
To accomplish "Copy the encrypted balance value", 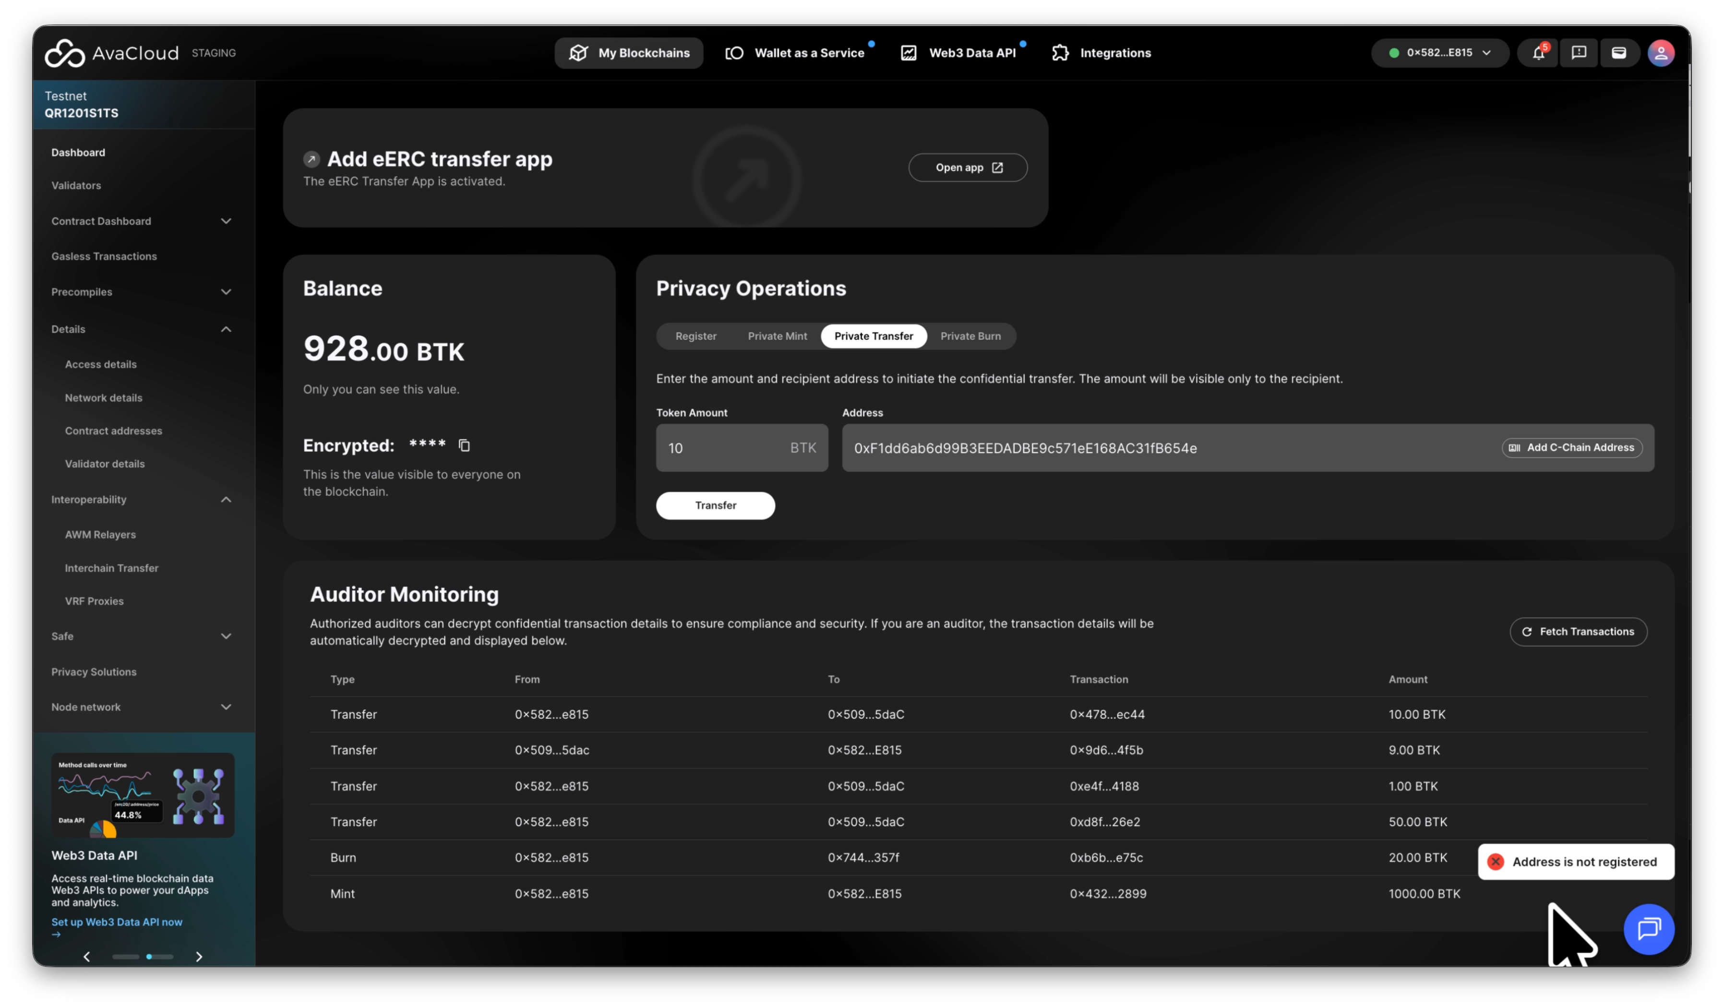I will pyautogui.click(x=464, y=445).
